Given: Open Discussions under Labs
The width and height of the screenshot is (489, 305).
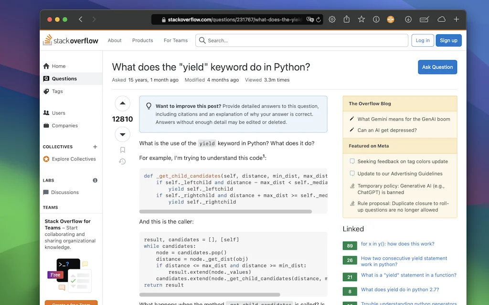Looking at the screenshot, I should (x=64, y=192).
